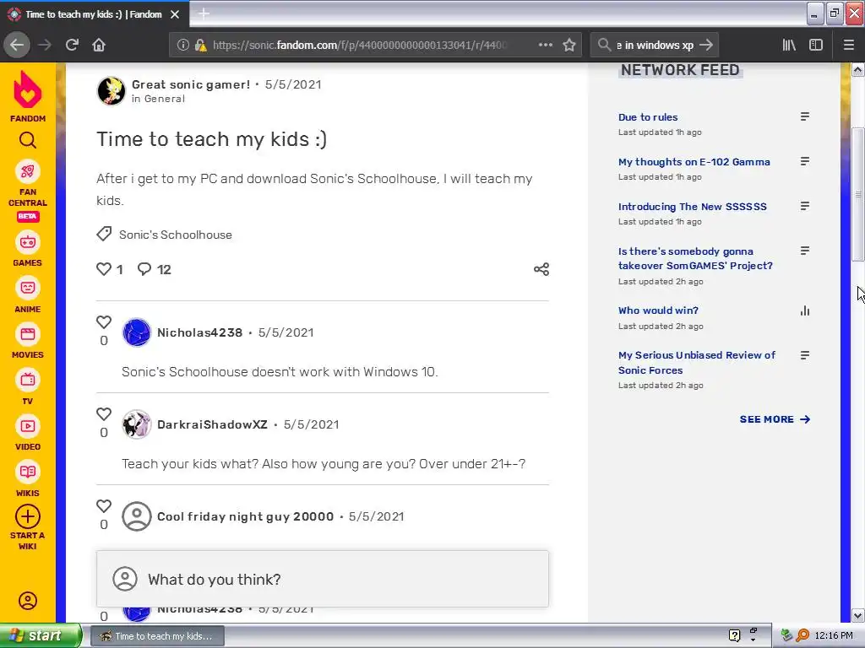The image size is (865, 648).
Task: Open Nicholas4238 username link
Action: coord(199,332)
